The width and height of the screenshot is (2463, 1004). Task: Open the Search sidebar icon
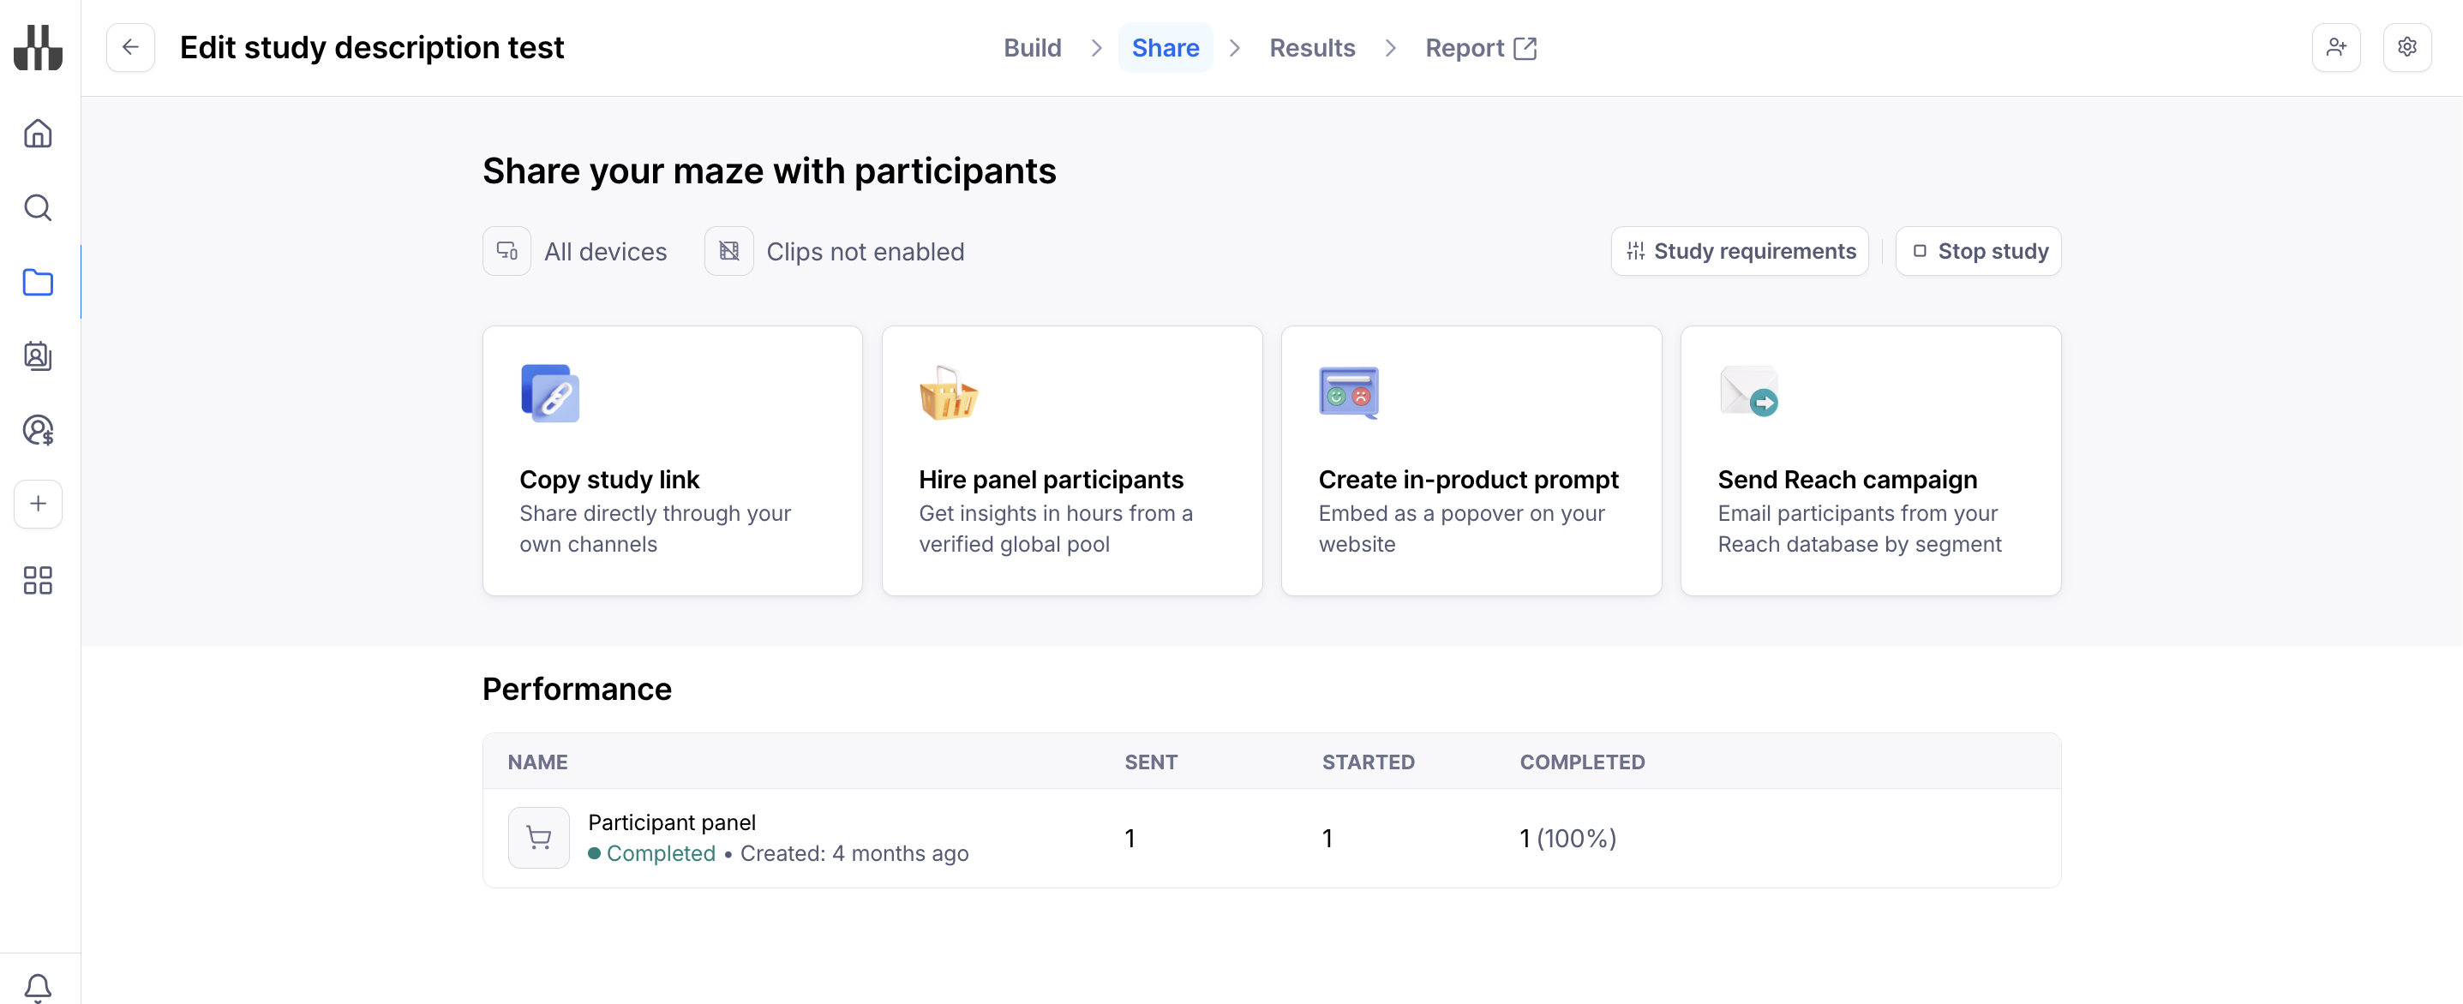point(39,207)
